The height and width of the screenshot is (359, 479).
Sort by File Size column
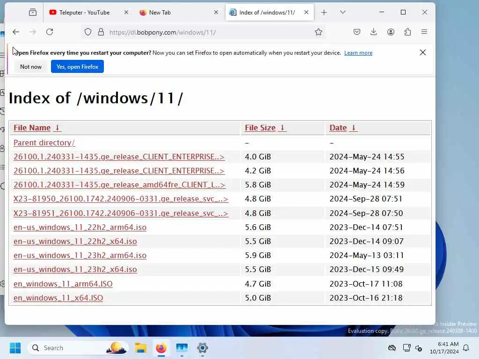265,128
